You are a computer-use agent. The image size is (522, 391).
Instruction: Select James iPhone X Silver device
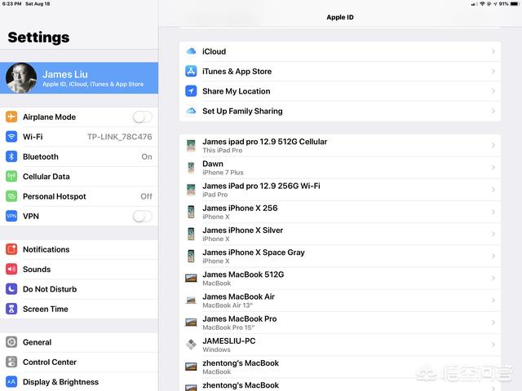pos(340,234)
